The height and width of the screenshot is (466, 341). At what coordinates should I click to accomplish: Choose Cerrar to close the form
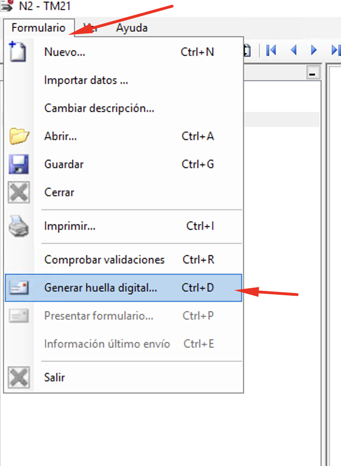(x=59, y=192)
